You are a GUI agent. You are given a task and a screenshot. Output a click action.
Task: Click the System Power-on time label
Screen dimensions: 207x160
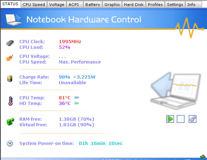point(47,144)
